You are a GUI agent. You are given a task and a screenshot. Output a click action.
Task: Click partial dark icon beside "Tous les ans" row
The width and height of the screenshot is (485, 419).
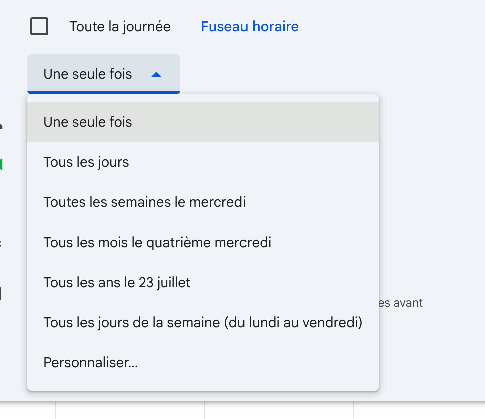tap(1, 294)
